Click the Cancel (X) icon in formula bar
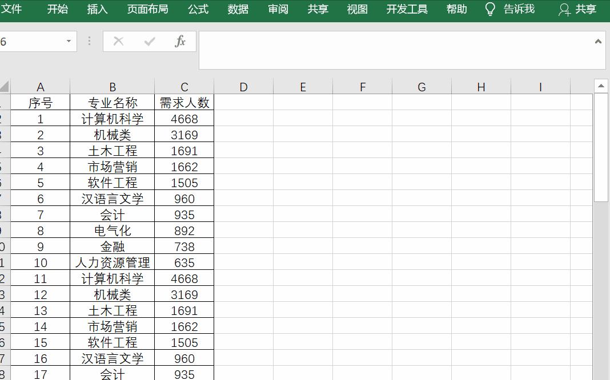The width and height of the screenshot is (610, 380). pos(118,41)
